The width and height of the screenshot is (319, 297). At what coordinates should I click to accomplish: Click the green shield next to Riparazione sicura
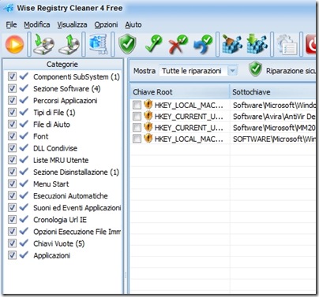pos(255,69)
